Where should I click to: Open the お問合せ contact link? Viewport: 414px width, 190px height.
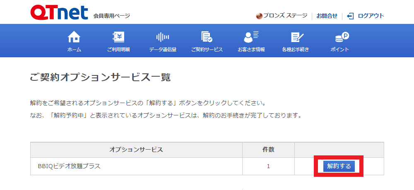pyautogui.click(x=327, y=16)
